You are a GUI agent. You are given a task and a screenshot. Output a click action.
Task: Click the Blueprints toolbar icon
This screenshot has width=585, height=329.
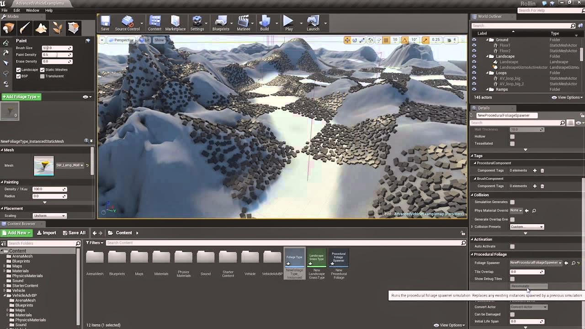(x=221, y=23)
